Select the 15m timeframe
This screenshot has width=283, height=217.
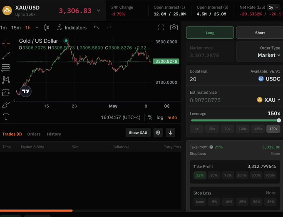pos(16,28)
